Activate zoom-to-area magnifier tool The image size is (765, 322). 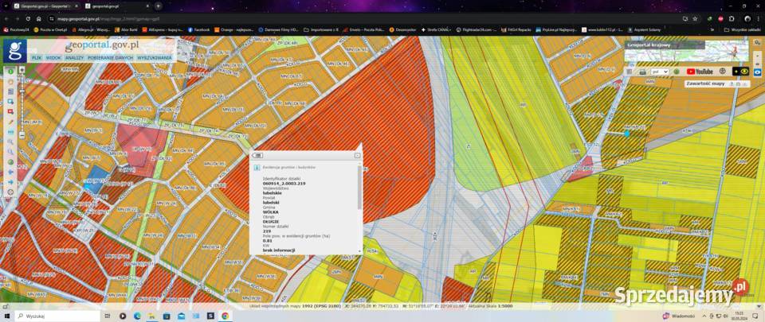coord(10,142)
